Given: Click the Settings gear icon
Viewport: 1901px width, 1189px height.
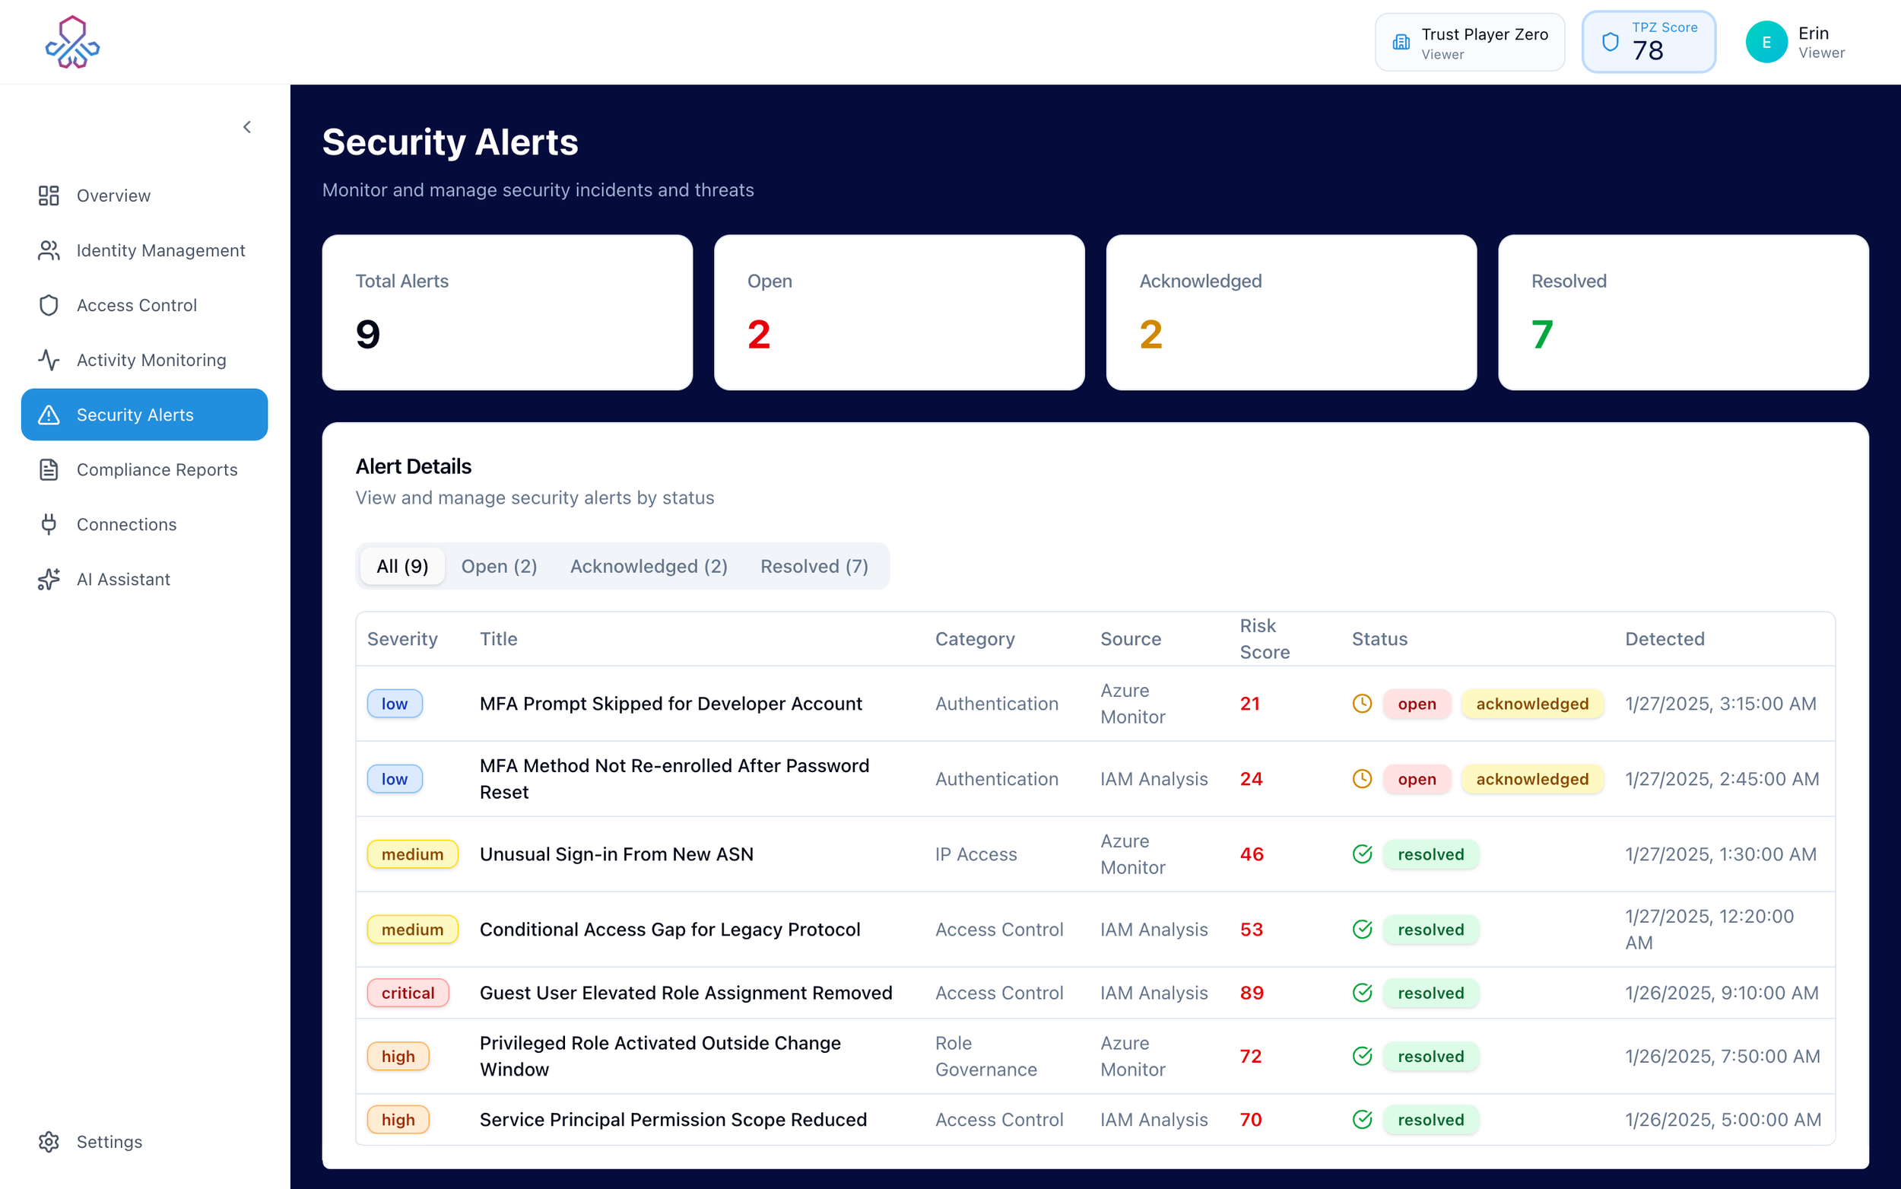Looking at the screenshot, I should coord(49,1141).
